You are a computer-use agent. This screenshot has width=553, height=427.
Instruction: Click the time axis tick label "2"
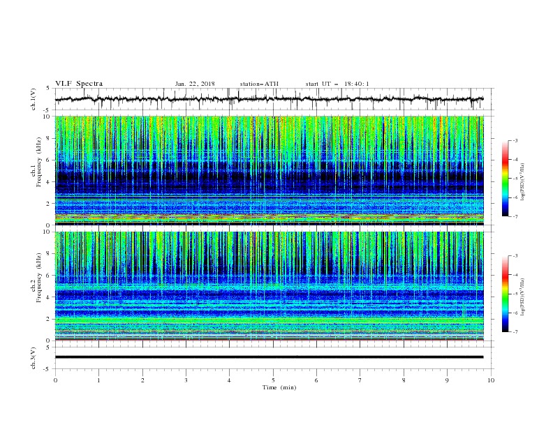(x=142, y=380)
